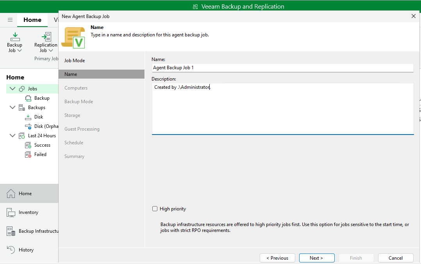Select Disk under Backups
The image size is (421, 264).
tap(39, 117)
